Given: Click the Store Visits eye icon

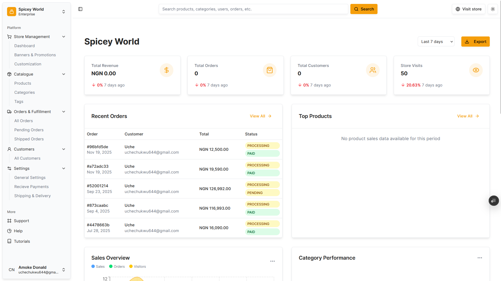Looking at the screenshot, I should point(476,70).
